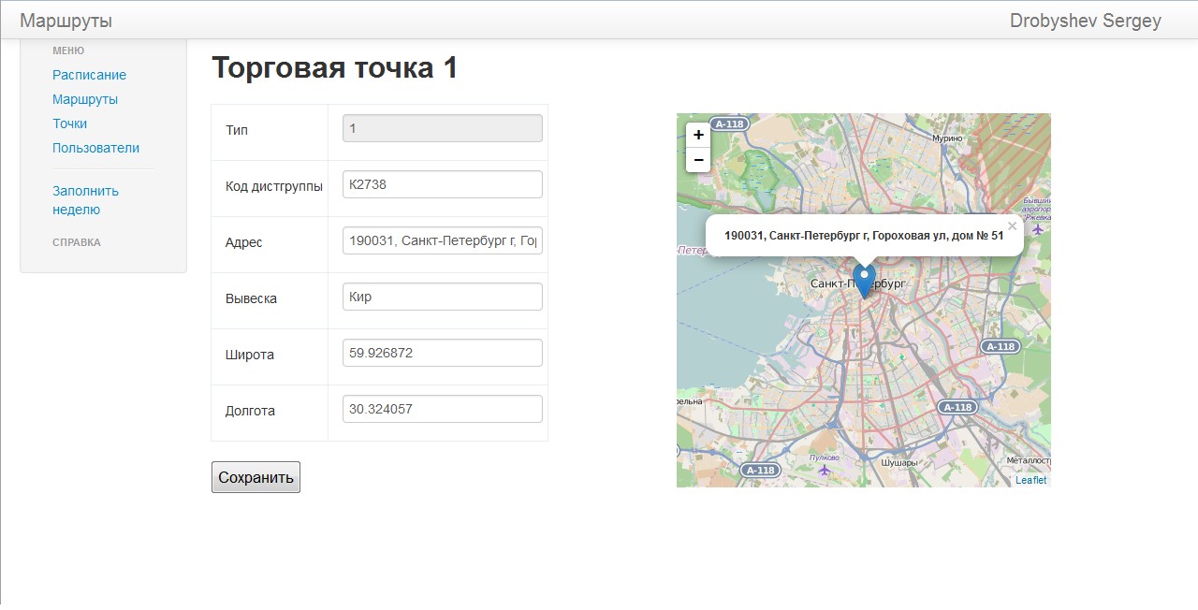Click the Pulkovo airport icon on map
The width and height of the screenshot is (1198, 610).
click(x=824, y=469)
